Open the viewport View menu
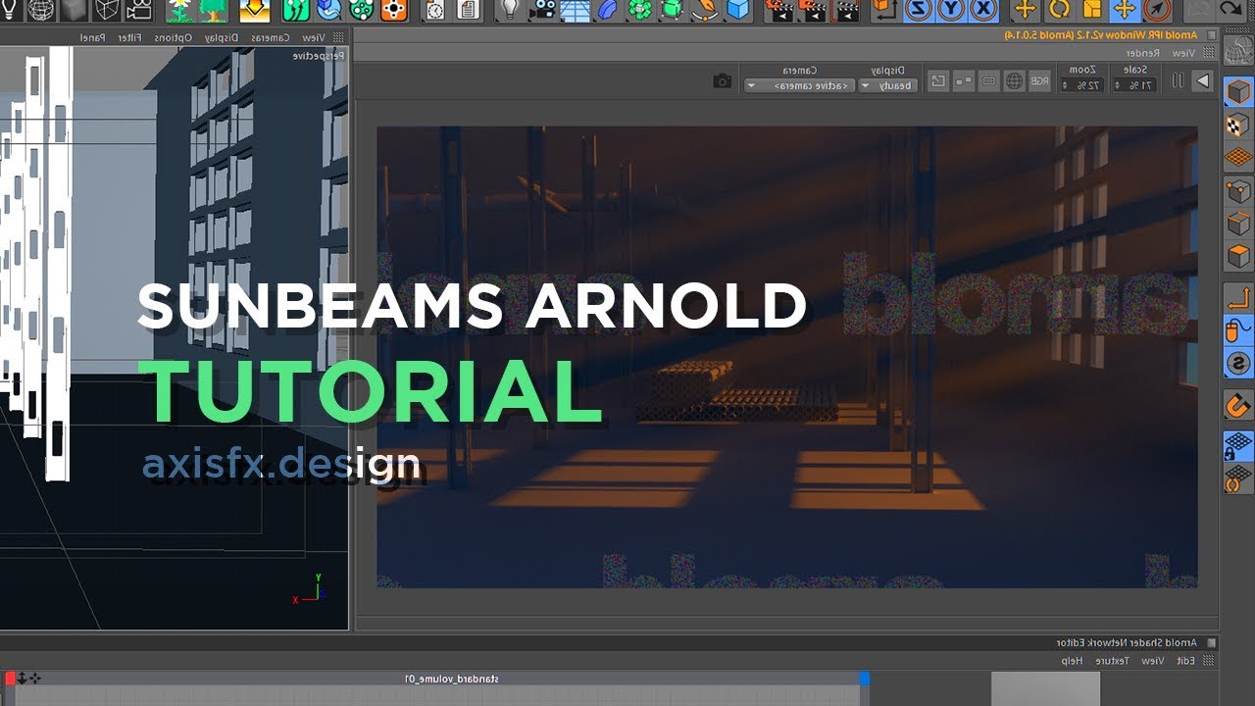 (x=314, y=37)
